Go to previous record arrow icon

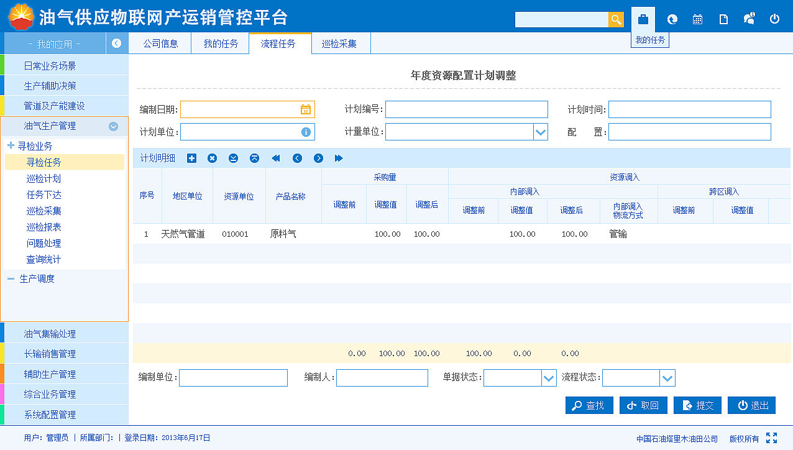[297, 158]
